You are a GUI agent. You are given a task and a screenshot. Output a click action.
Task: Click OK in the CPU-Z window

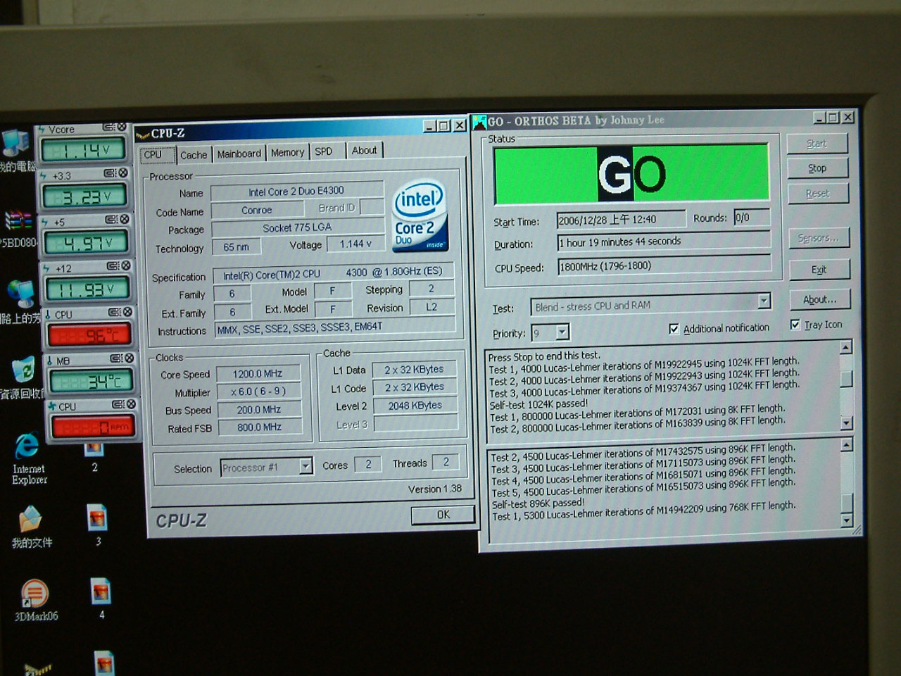click(443, 515)
